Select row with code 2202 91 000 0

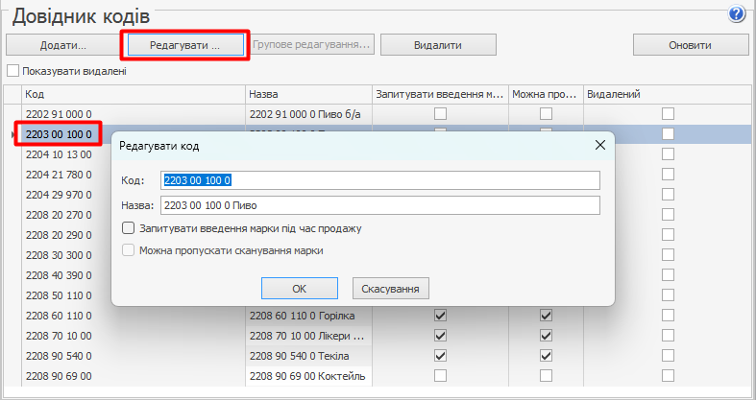(133, 114)
